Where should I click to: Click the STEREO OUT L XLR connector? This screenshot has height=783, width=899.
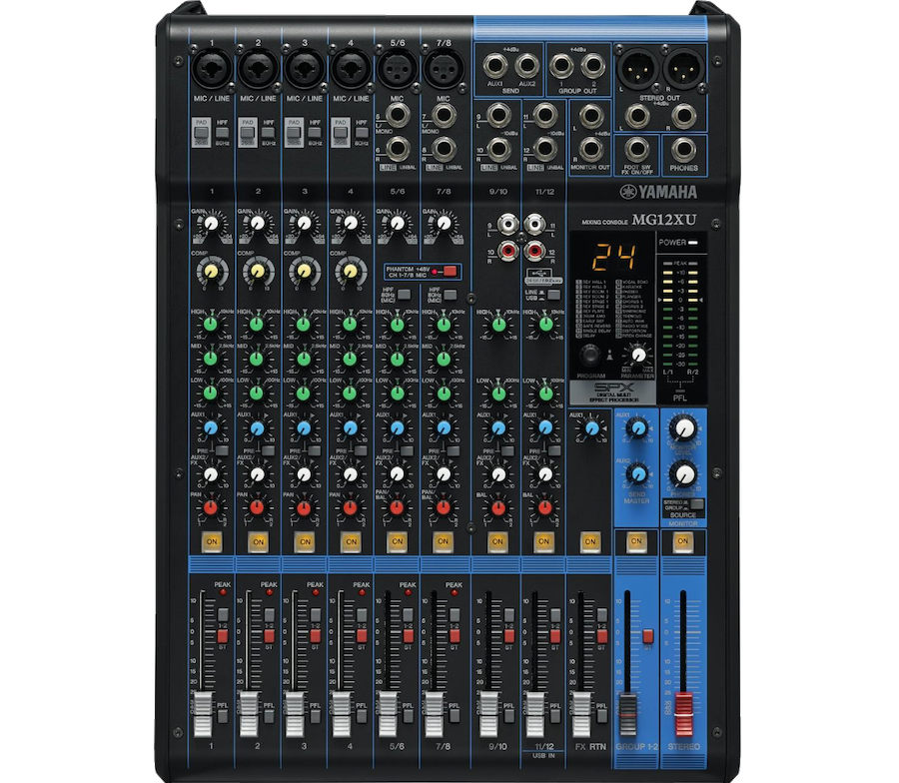pos(636,68)
